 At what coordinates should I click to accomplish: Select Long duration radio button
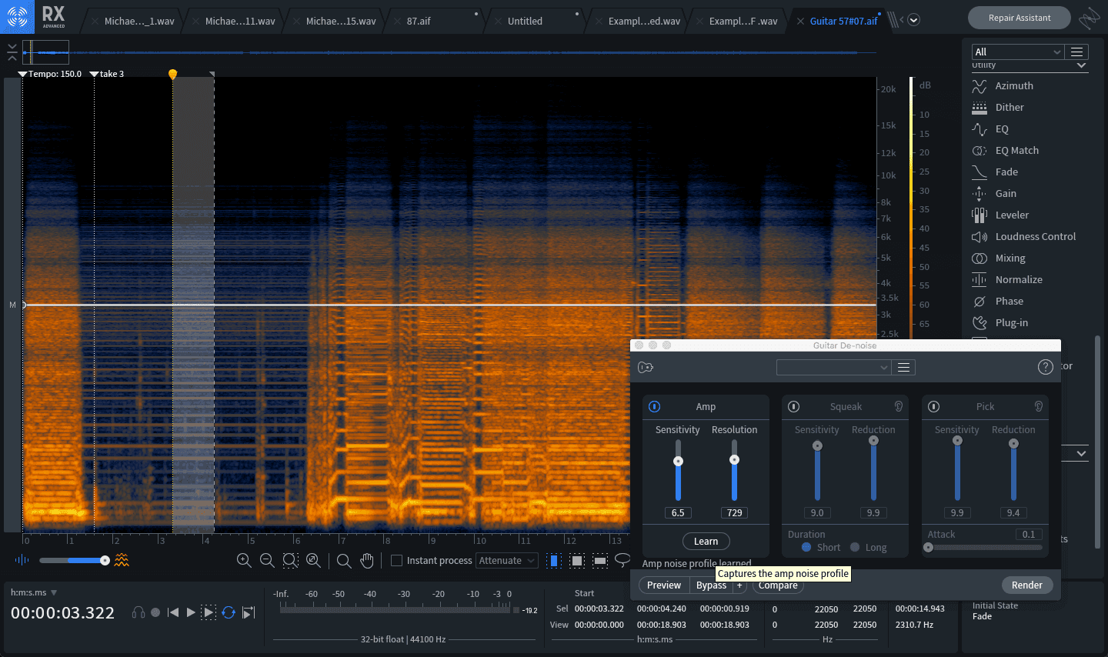[x=855, y=548]
